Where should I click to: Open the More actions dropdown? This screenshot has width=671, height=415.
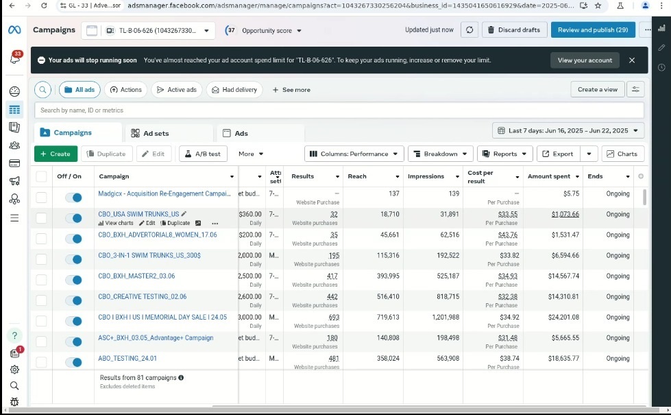pos(251,154)
